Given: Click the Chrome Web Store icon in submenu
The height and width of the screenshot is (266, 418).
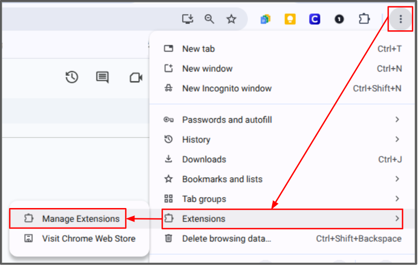Looking at the screenshot, I should 29,238.
